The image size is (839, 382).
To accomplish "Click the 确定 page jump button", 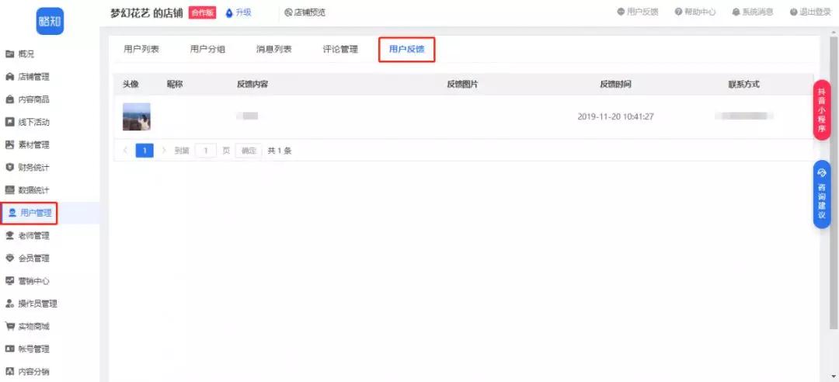I will pos(249,151).
